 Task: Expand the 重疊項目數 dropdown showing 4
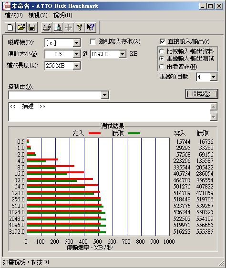coord(213,77)
